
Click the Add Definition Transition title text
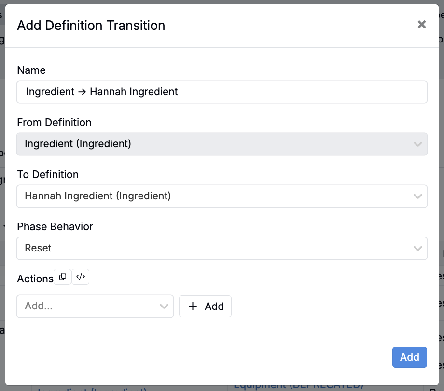pos(91,26)
